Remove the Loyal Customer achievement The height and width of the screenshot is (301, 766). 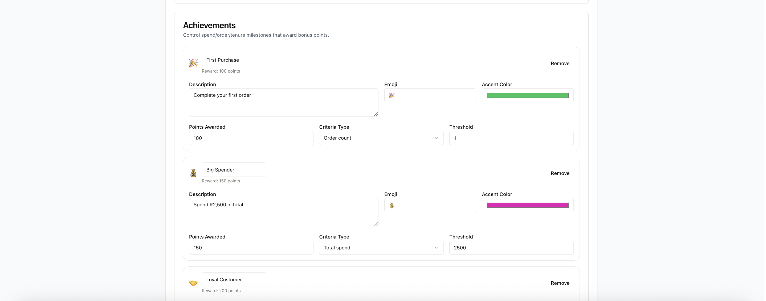(x=560, y=283)
